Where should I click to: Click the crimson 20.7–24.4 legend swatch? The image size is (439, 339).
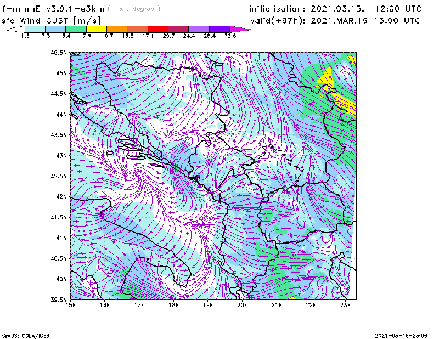pos(178,29)
